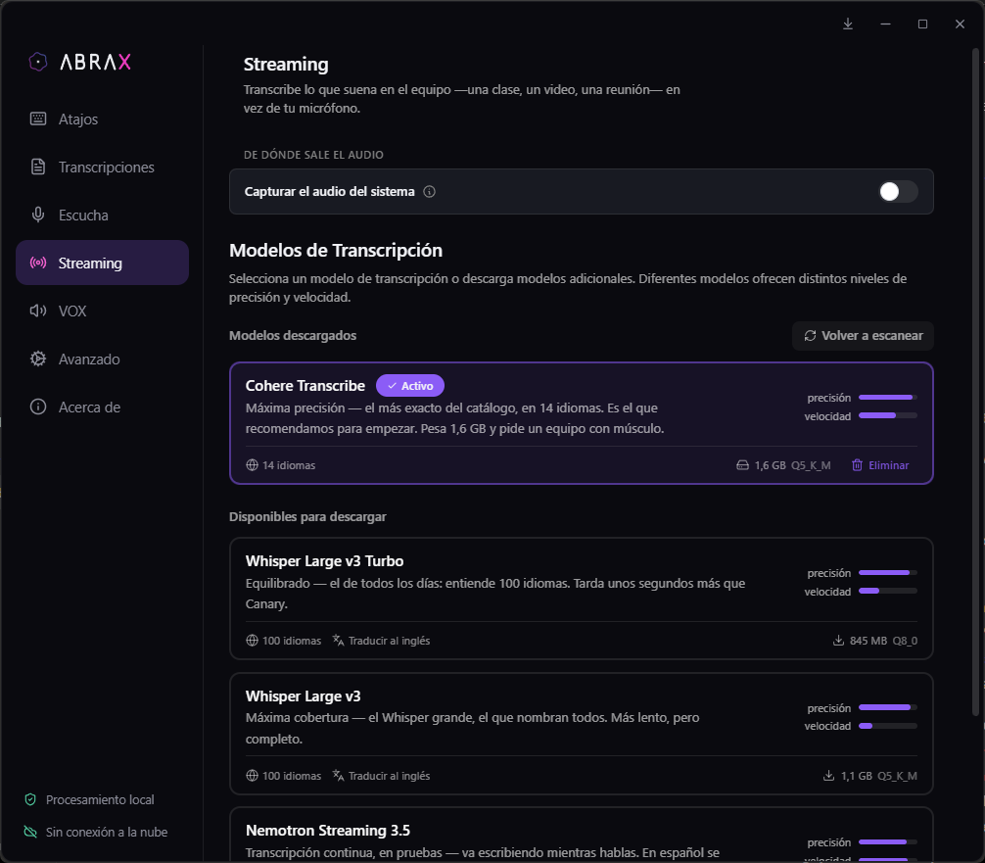The height and width of the screenshot is (863, 985).
Task: Open the Acerca de page
Action: [103, 407]
